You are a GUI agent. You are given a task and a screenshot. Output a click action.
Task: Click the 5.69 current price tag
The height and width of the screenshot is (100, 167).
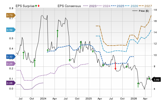(156, 80)
